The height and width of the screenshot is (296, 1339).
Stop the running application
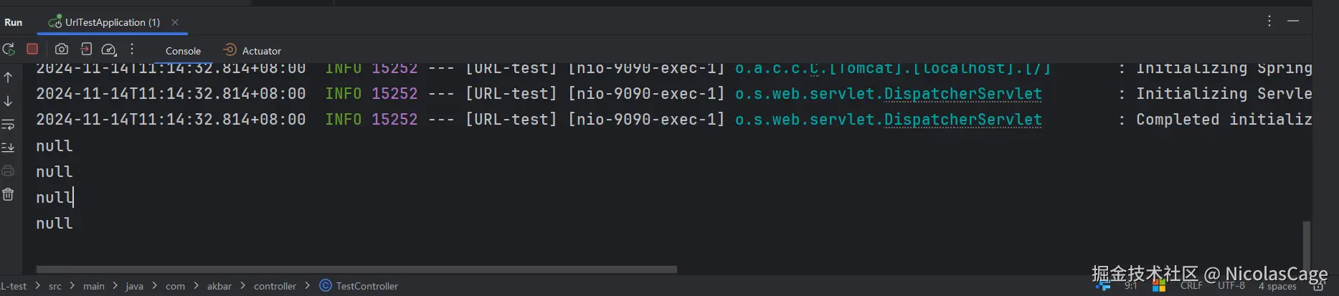coord(32,49)
